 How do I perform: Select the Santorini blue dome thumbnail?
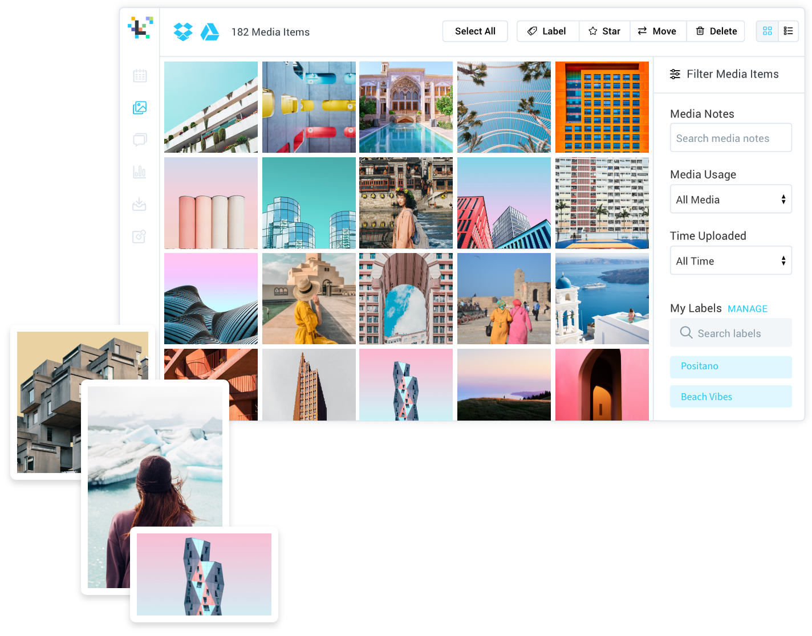(602, 299)
